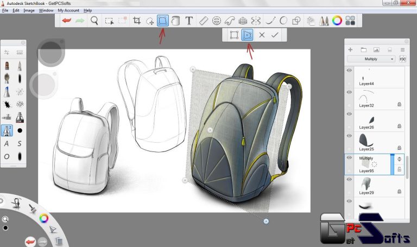This screenshot has width=417, height=247.
Task: Toggle the lock on Layer95
Action: click(399, 169)
